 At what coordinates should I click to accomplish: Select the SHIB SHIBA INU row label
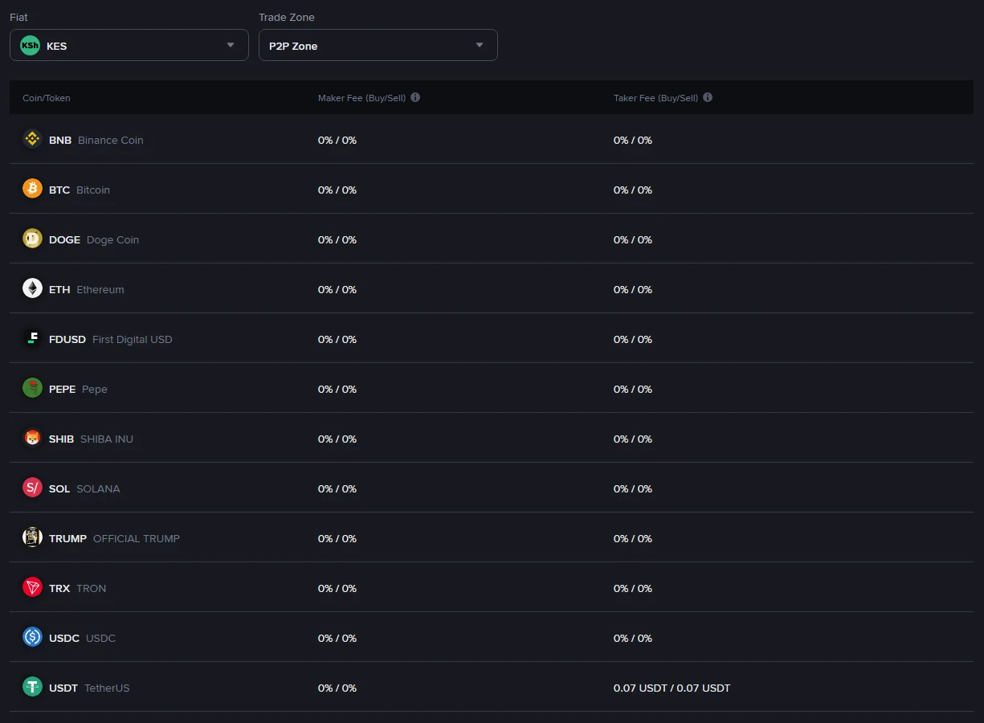point(92,439)
